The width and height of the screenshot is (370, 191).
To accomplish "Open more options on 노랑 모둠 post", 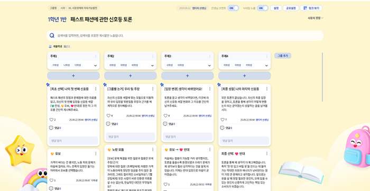I will (x=153, y=149).
